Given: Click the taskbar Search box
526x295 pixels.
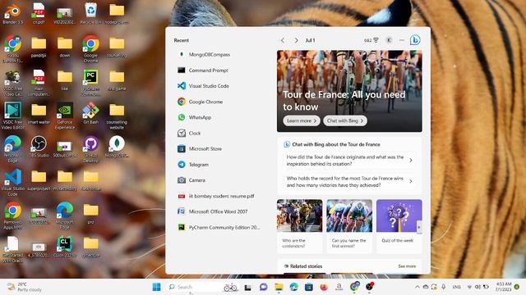Looking at the screenshot, I should tap(203, 287).
